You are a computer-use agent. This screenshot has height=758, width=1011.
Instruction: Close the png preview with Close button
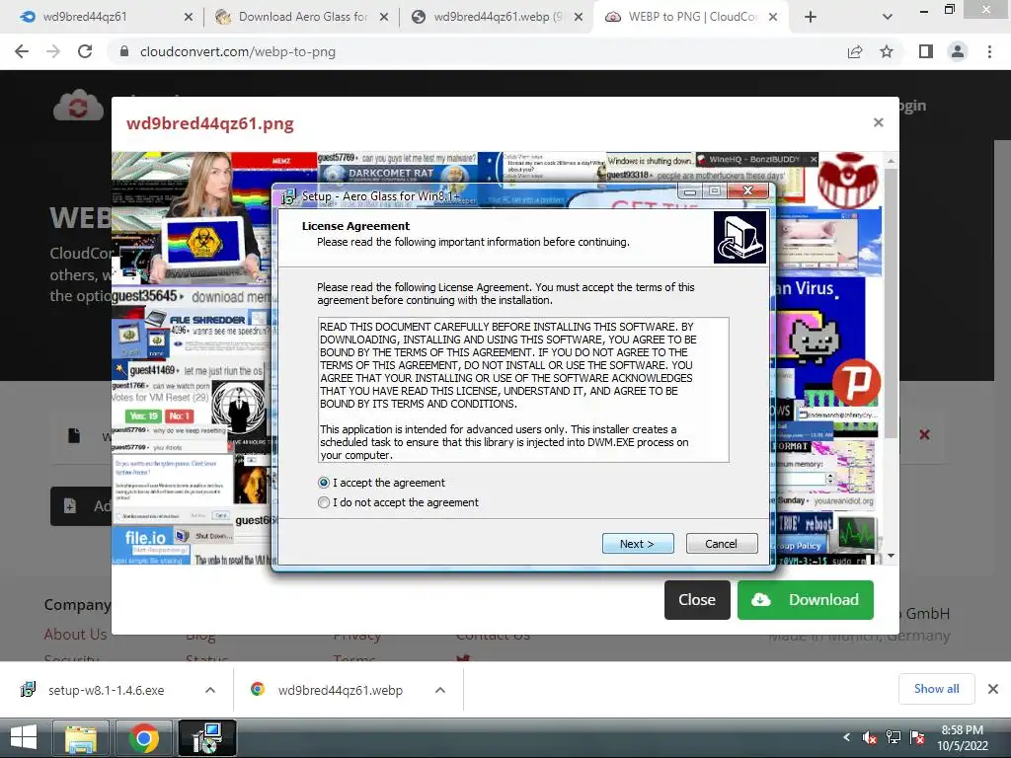tap(697, 600)
